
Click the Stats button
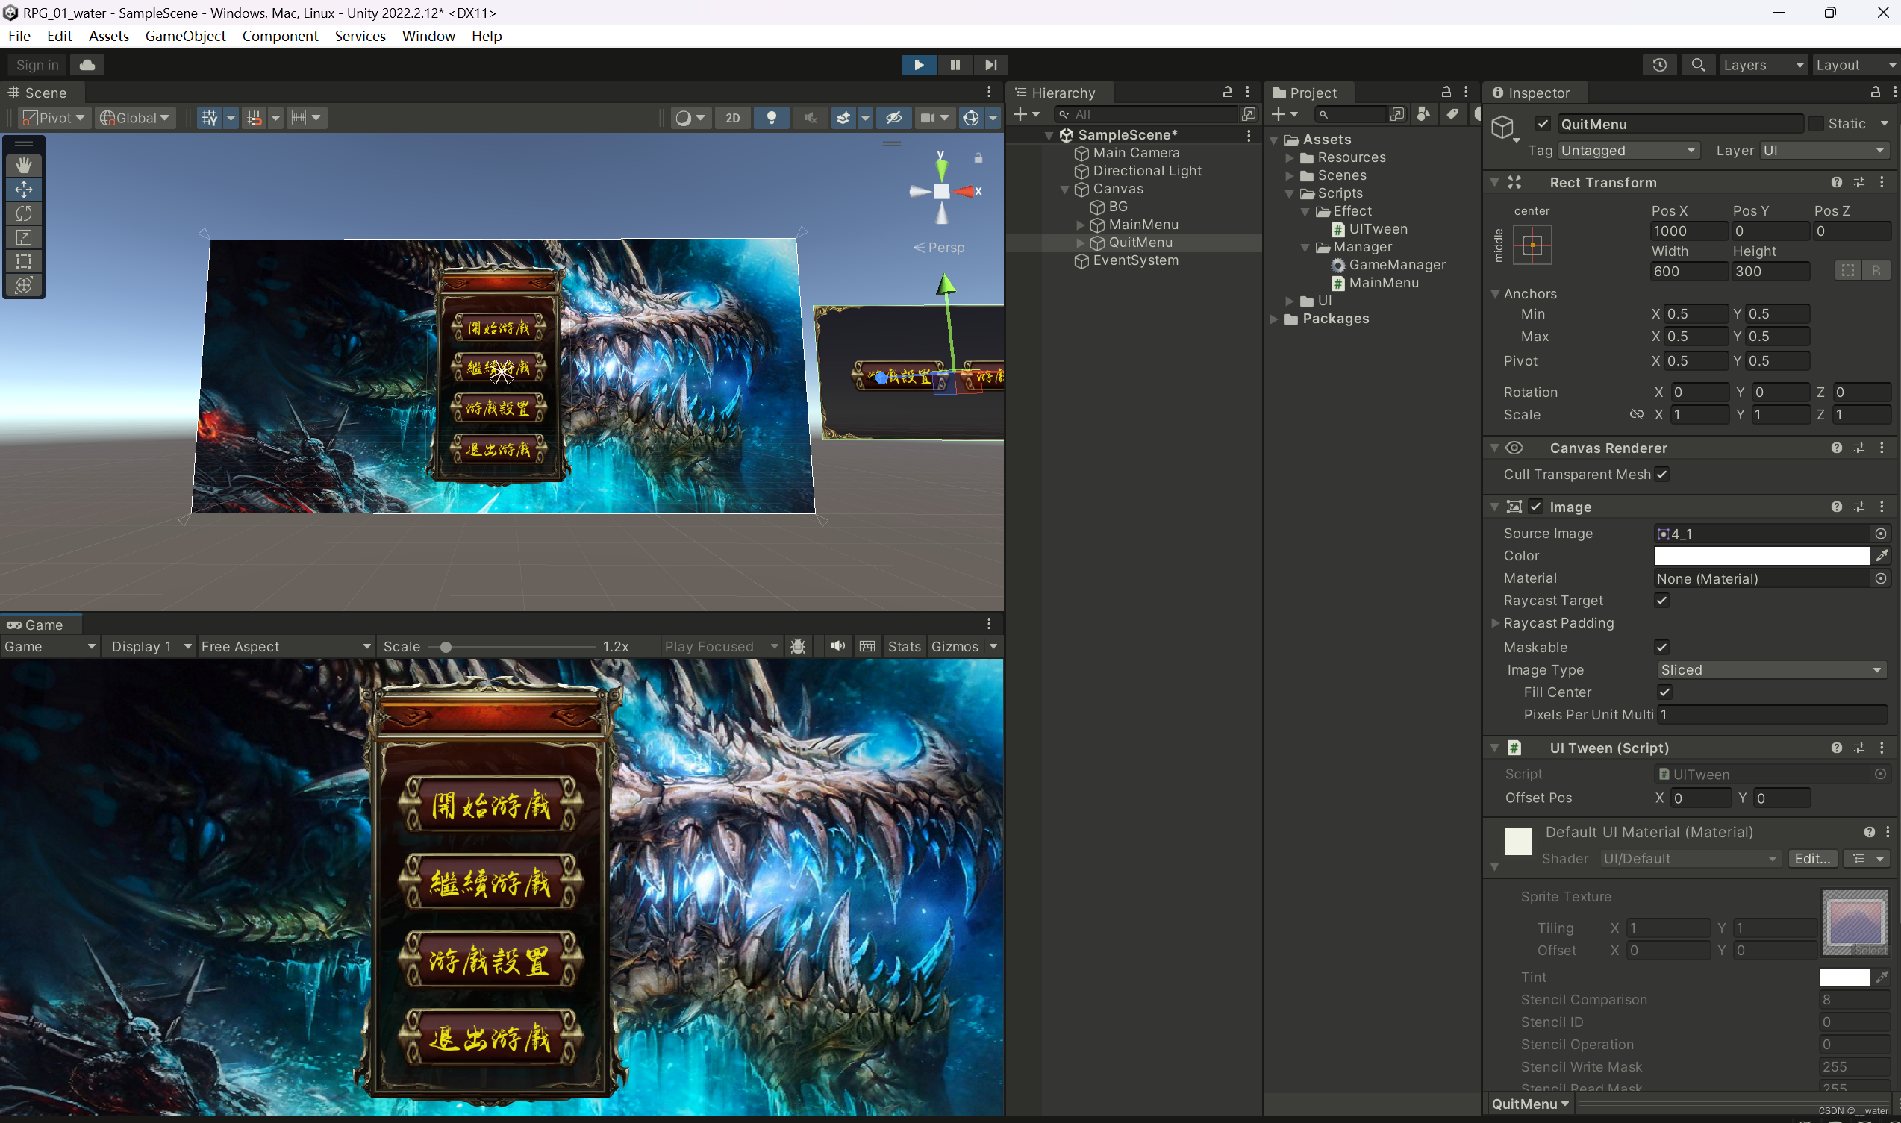[x=904, y=647]
